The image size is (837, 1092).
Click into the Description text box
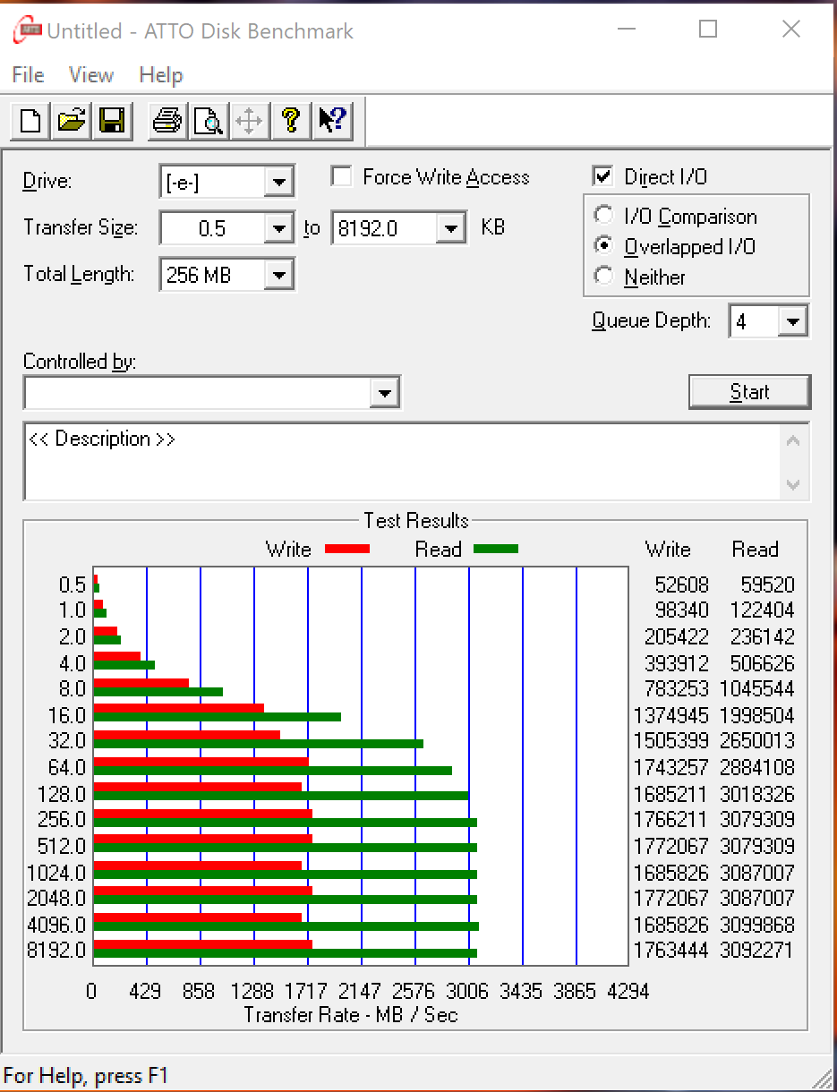[x=401, y=461]
